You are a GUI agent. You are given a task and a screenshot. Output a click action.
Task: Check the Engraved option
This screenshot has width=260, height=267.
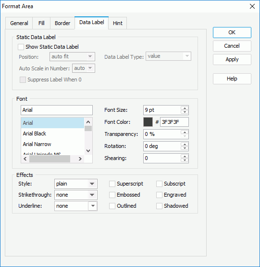pos(159,195)
